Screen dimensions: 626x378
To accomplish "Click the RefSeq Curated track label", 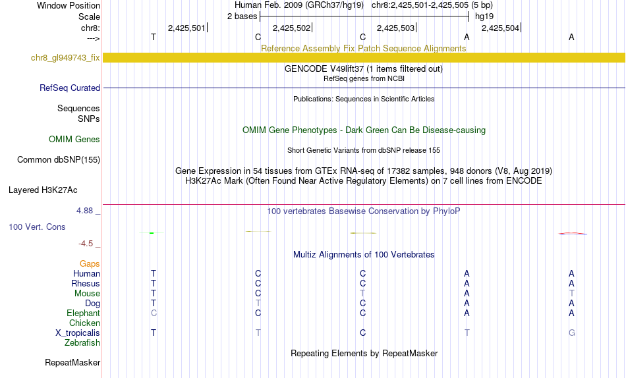I will 70,88.
